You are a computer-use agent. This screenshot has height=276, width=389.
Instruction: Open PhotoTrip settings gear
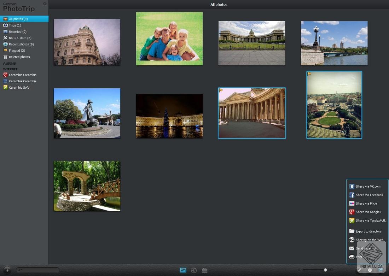[x=45, y=4]
